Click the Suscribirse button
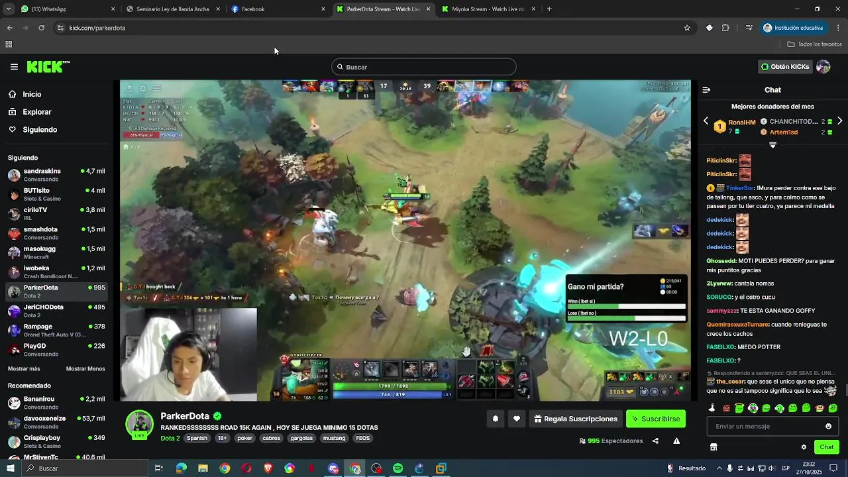The width and height of the screenshot is (848, 477). point(655,419)
